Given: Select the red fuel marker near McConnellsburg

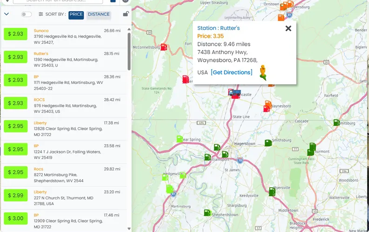Looking at the screenshot, I should pos(164,47).
